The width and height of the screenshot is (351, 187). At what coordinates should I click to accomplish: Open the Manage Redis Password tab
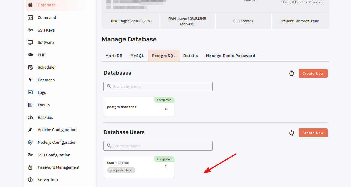(x=230, y=56)
